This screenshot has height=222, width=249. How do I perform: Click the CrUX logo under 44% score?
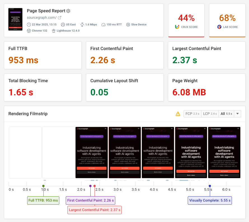pos(177,27)
